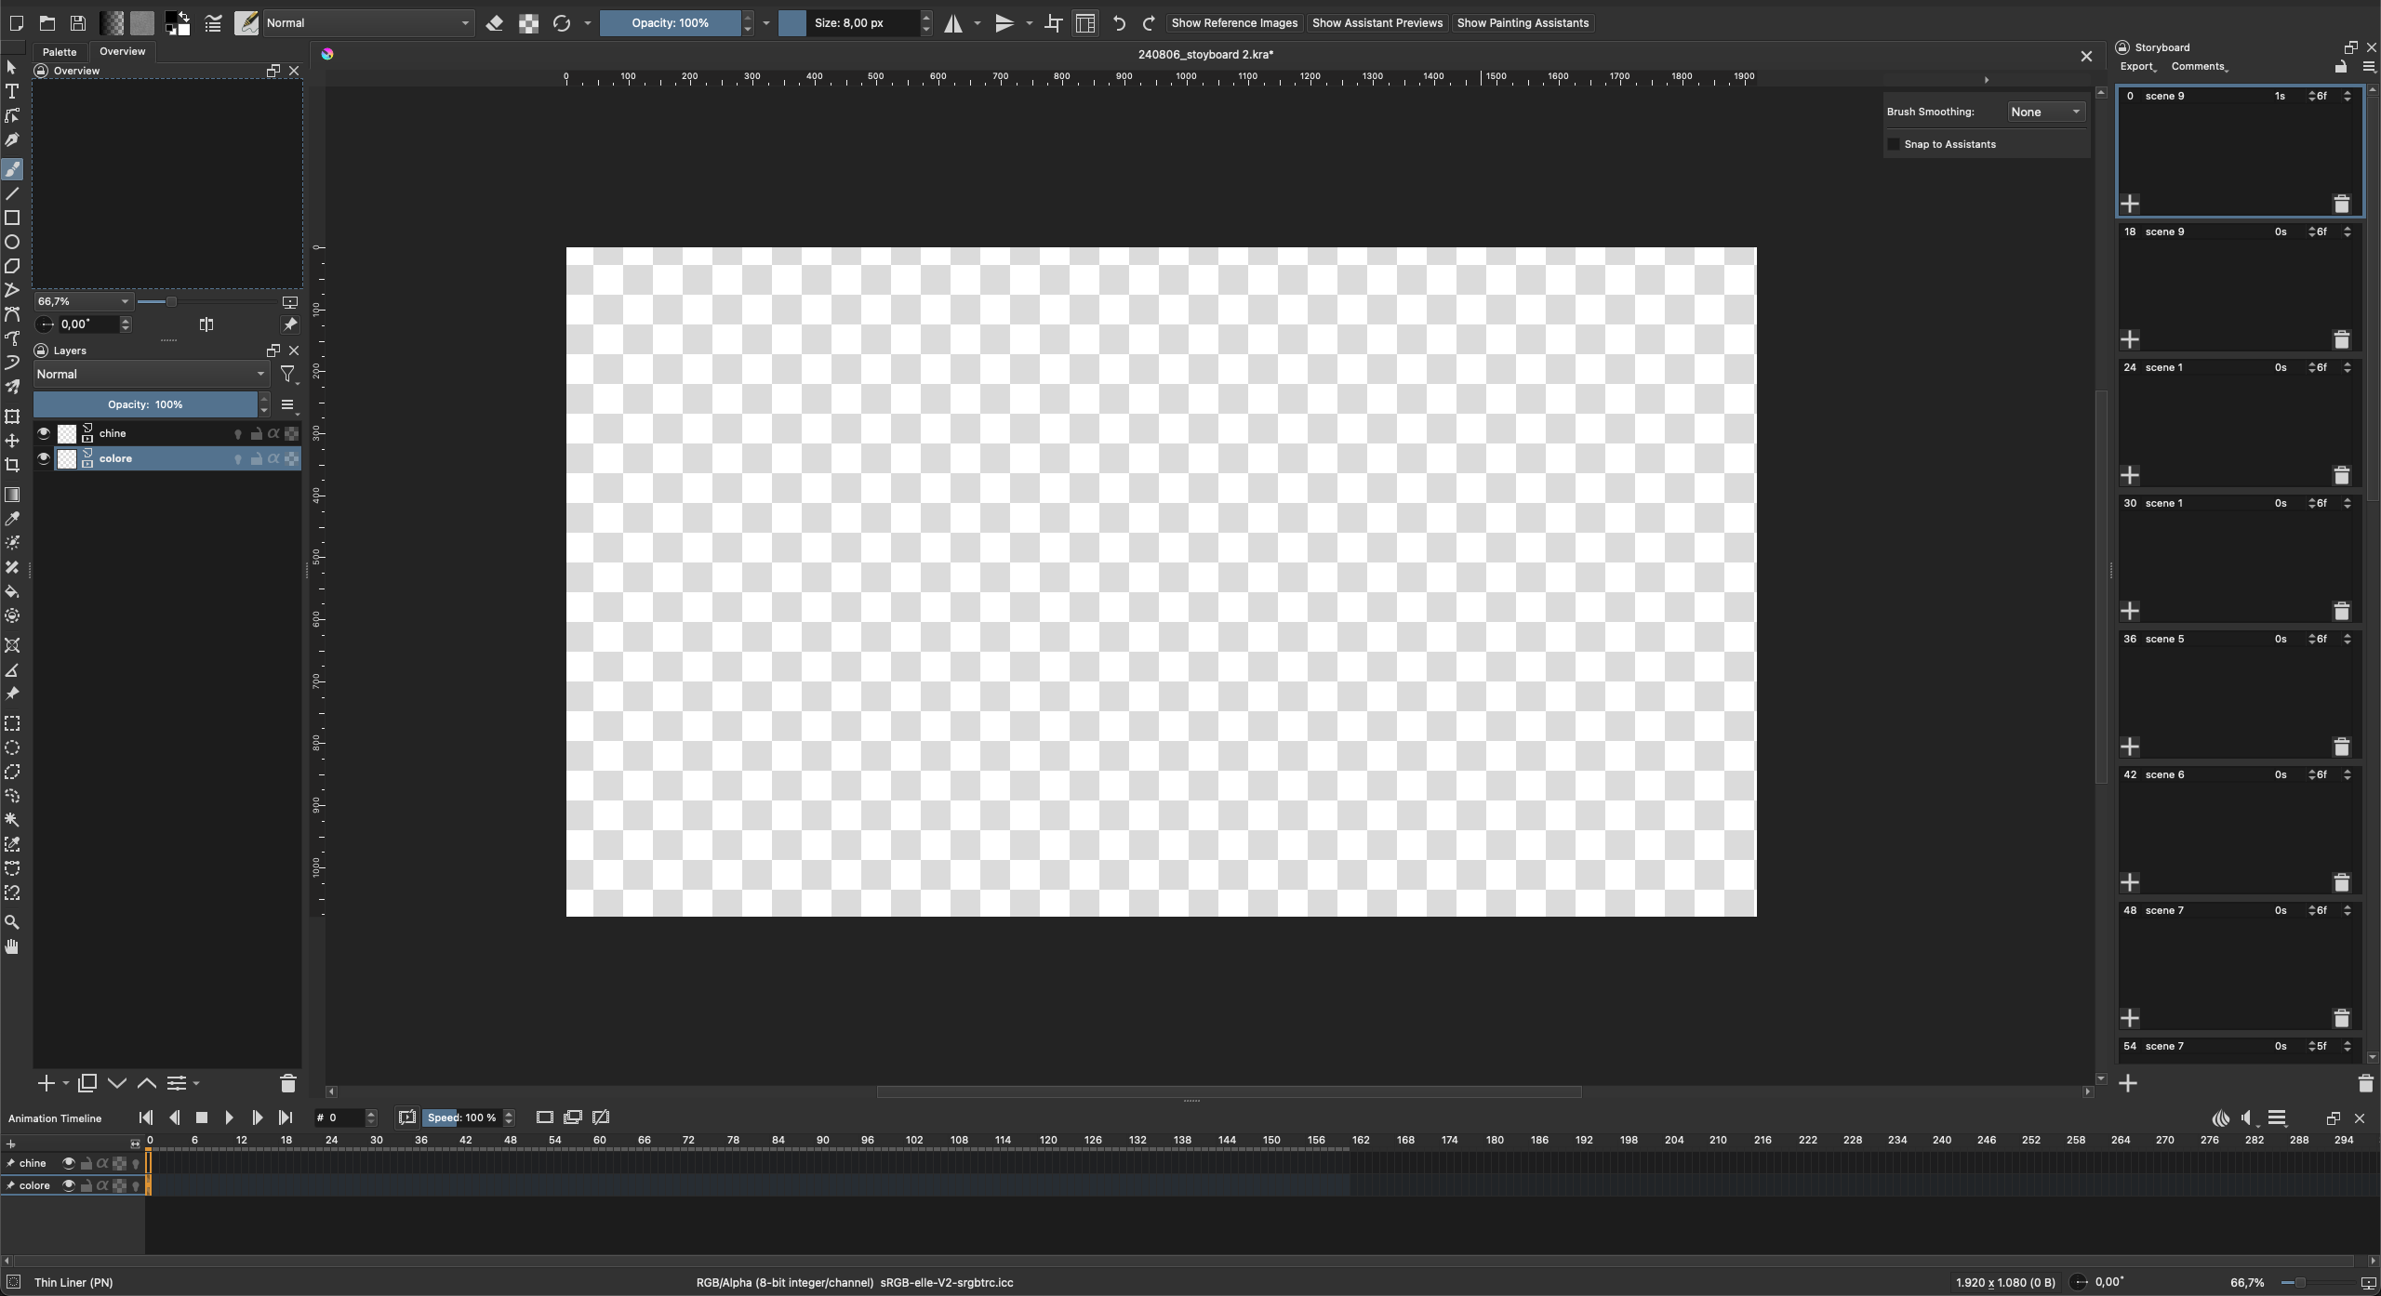Select the Rectangular Selection tool
Viewport: 2381px width, 1296px height.
(12, 723)
